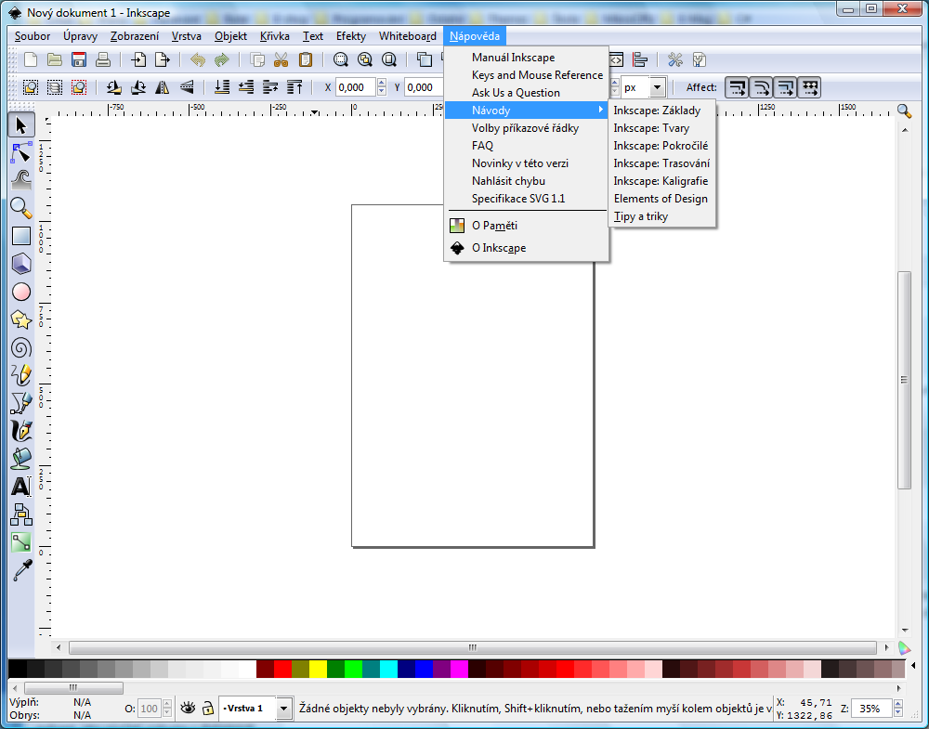Viewport: 929px width, 729px height.
Task: Click the Flip horizontal icon
Action: pos(163,87)
